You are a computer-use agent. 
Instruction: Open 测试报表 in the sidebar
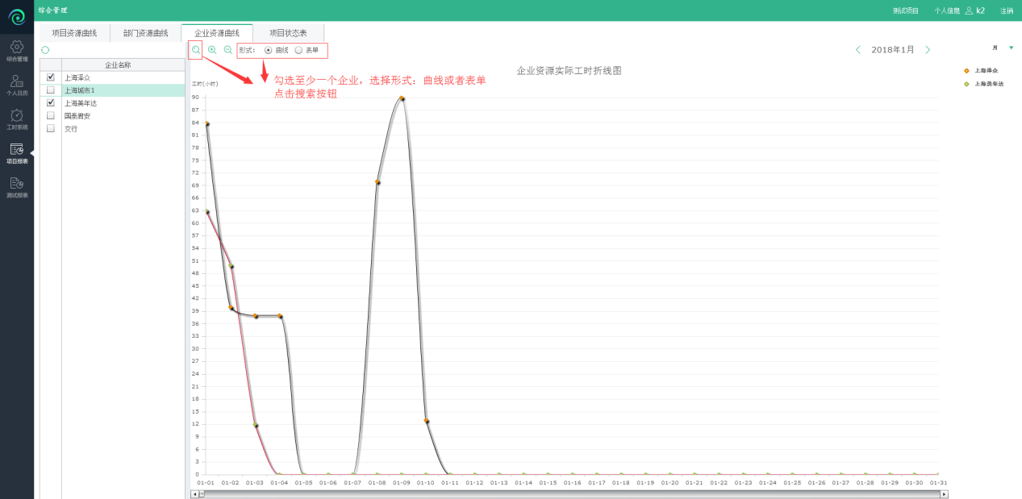[x=17, y=187]
